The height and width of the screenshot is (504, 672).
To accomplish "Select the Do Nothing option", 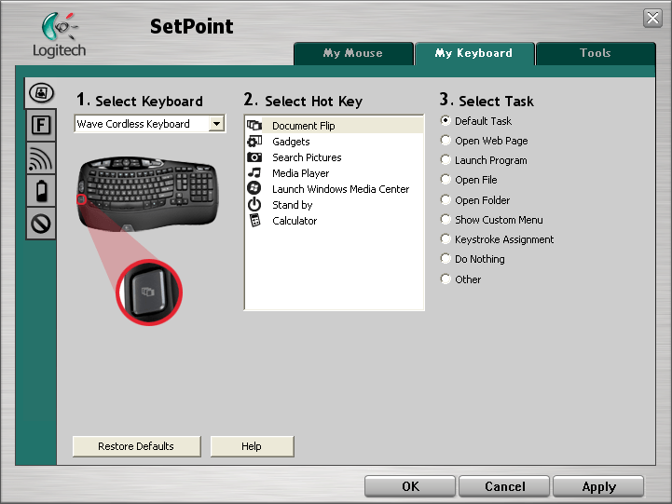I will pyautogui.click(x=446, y=259).
